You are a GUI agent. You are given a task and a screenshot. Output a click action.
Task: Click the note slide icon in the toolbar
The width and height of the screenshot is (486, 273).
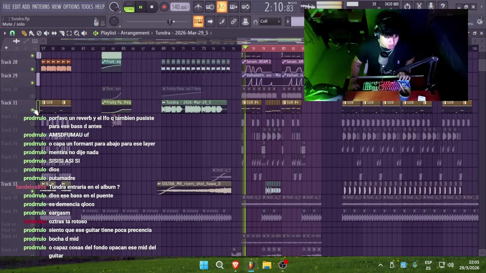click(x=222, y=21)
